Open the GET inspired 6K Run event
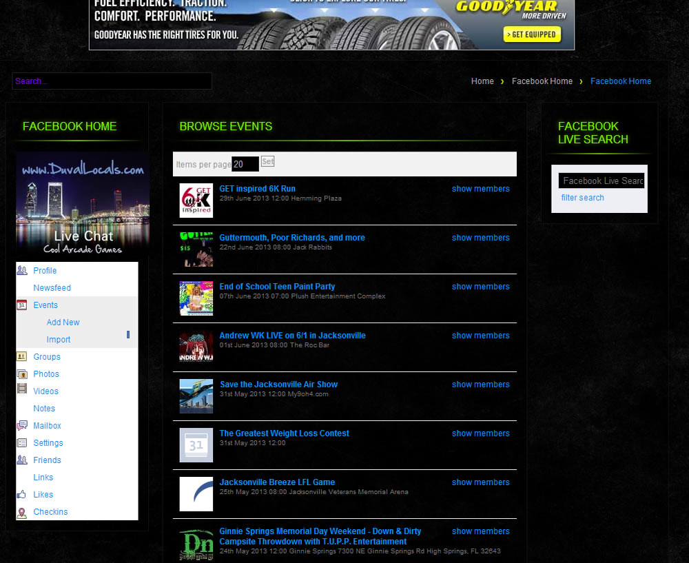The width and height of the screenshot is (689, 563). (x=257, y=189)
